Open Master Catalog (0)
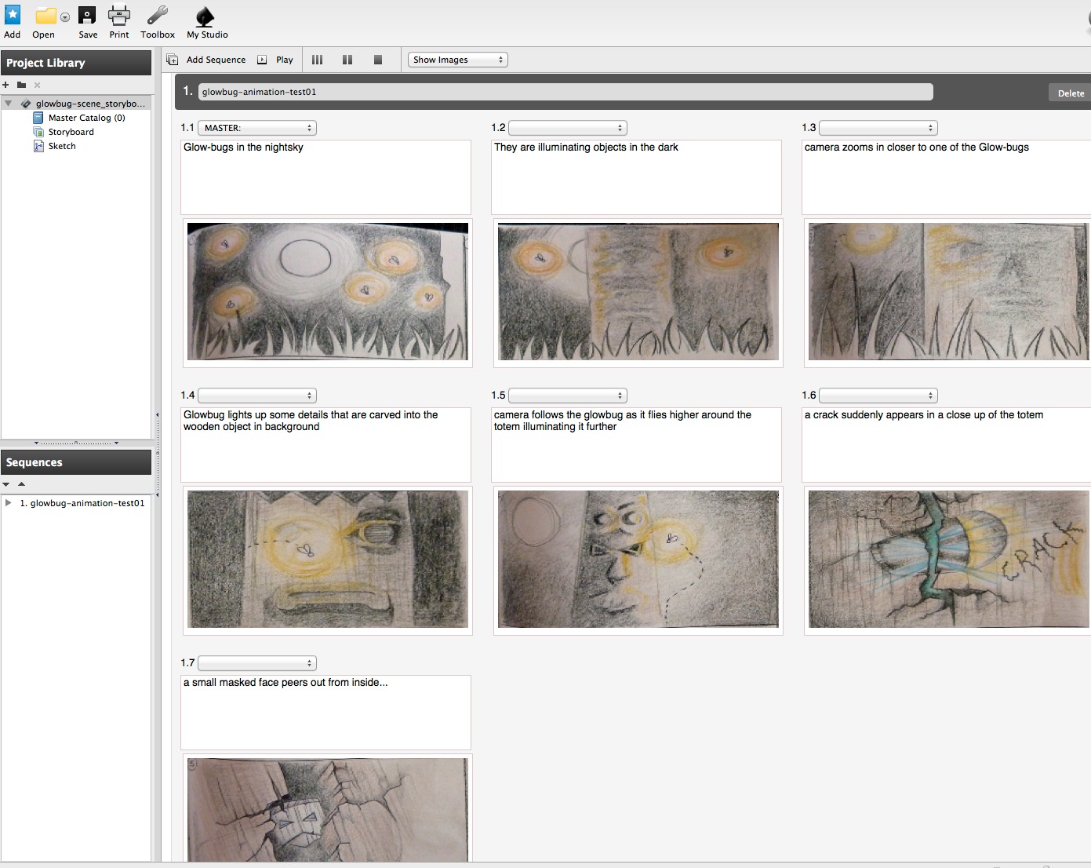Screen dimensions: 1091x868 tap(86, 118)
